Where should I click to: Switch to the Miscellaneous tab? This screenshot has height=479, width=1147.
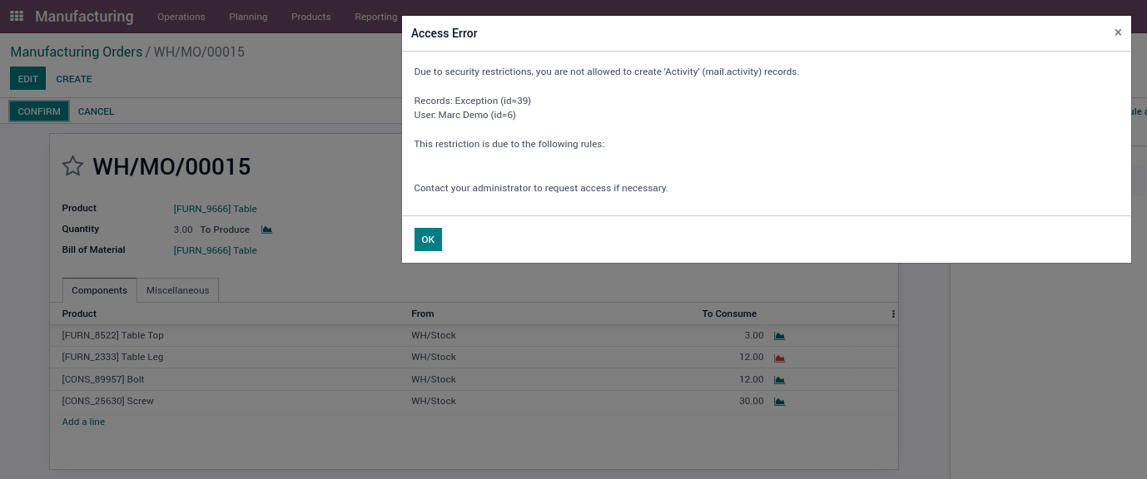tap(177, 290)
